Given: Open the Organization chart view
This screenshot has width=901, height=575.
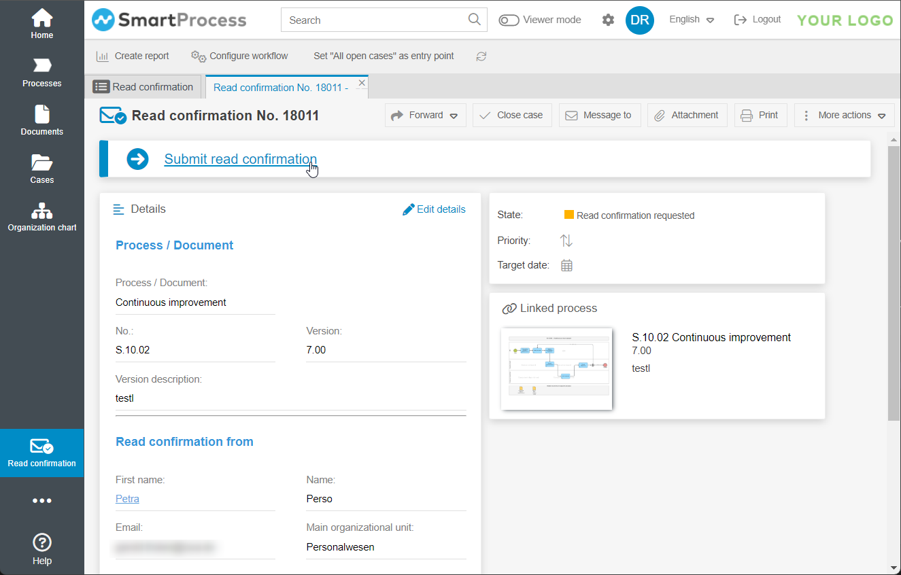Looking at the screenshot, I should (41, 217).
